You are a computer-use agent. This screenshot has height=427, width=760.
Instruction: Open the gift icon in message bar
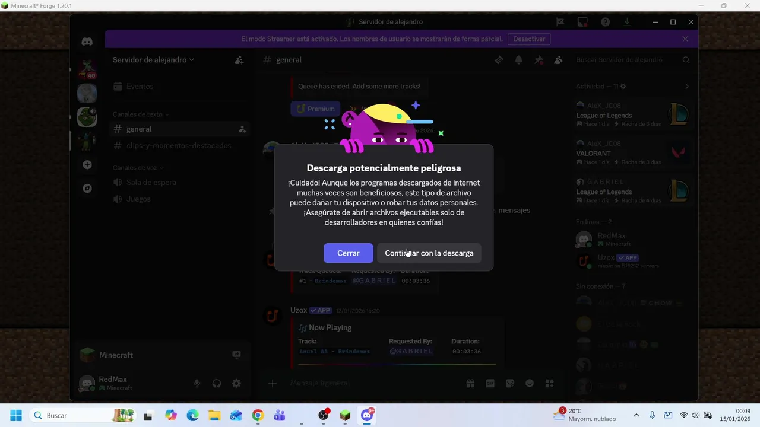(x=470, y=383)
